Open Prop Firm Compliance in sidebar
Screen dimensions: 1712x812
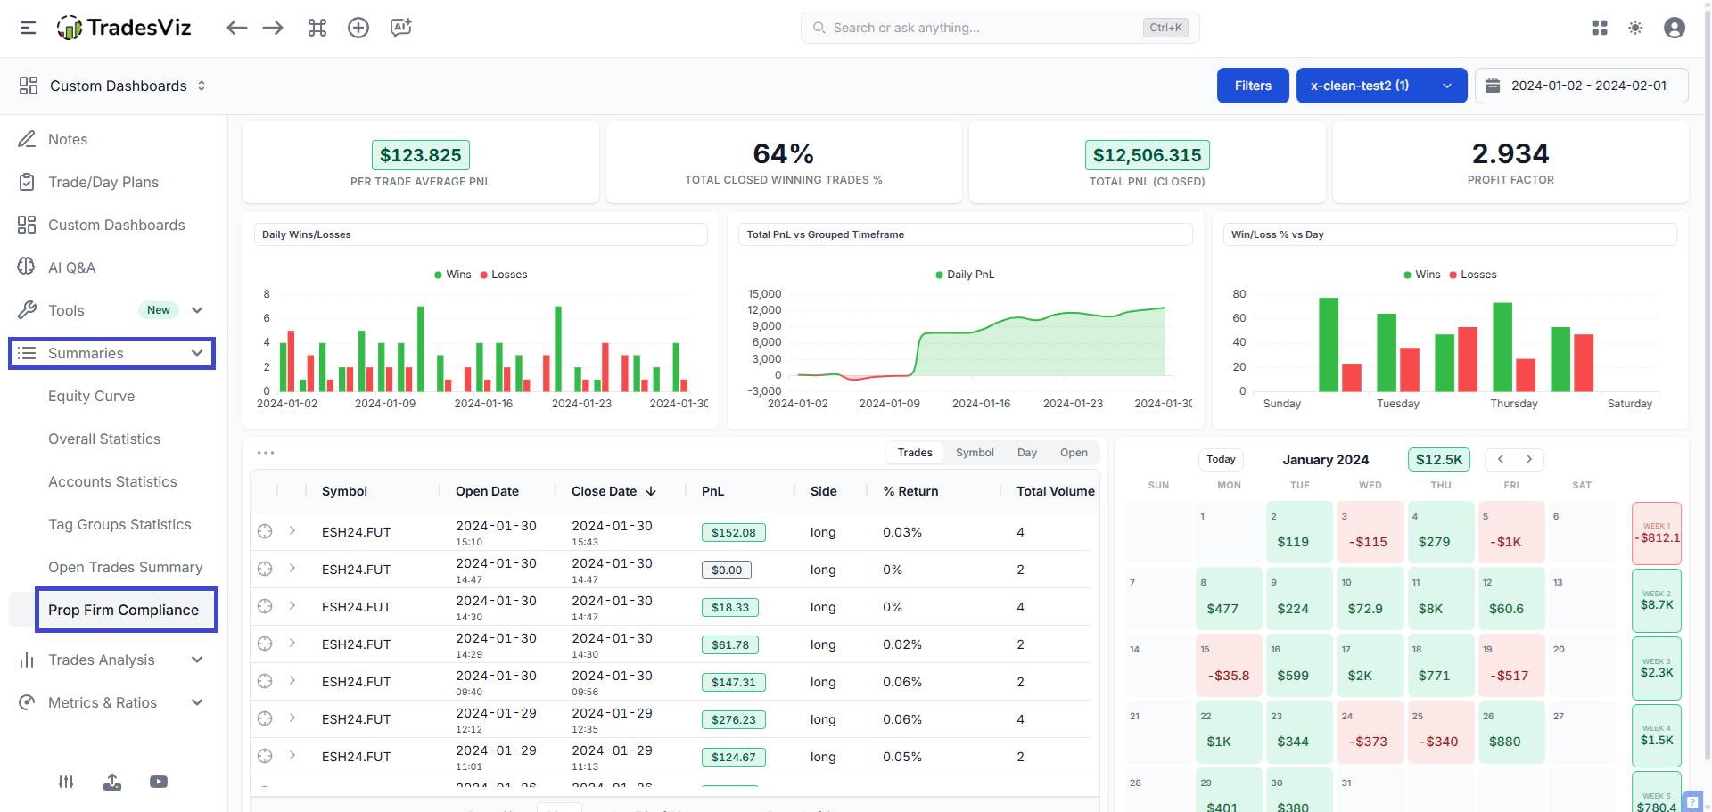click(x=124, y=610)
